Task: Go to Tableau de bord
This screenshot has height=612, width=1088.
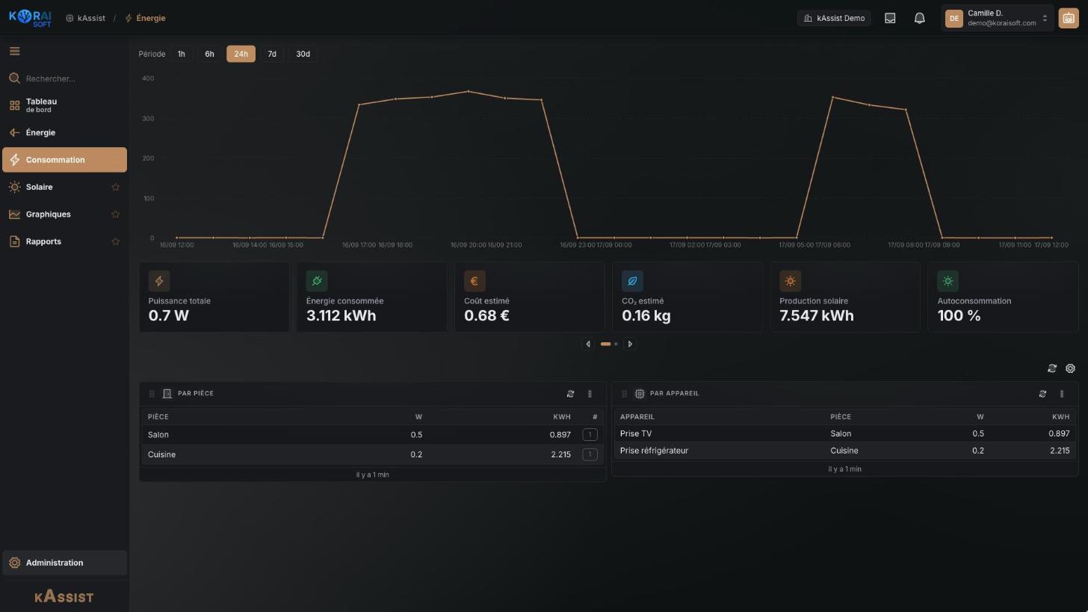Action: coord(64,105)
